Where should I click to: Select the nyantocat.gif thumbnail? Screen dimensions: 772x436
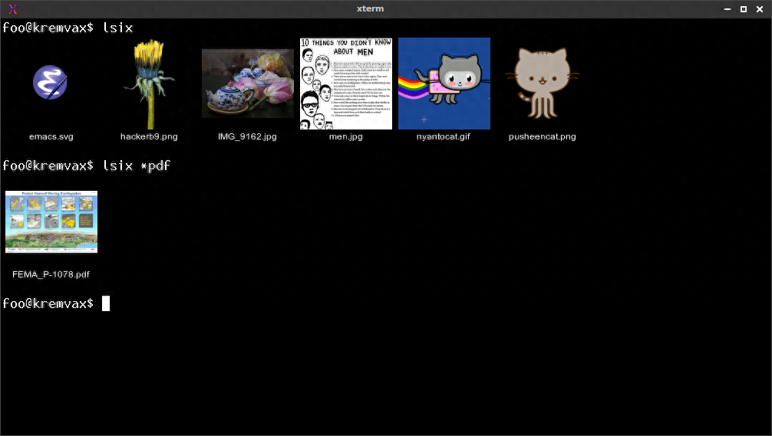444,84
